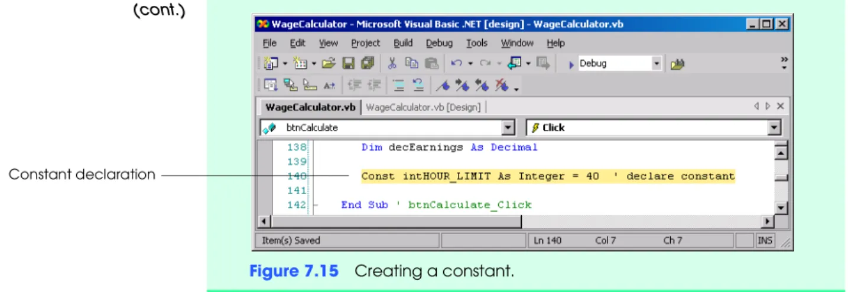The height and width of the screenshot is (292, 848).
Task: Click the Uncomment Selected Lines icon
Action: [418, 86]
